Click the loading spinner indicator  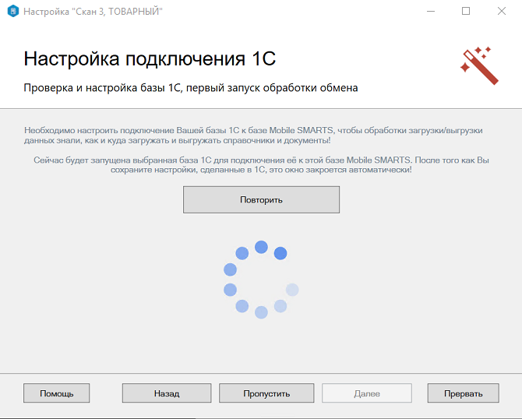pos(261,280)
